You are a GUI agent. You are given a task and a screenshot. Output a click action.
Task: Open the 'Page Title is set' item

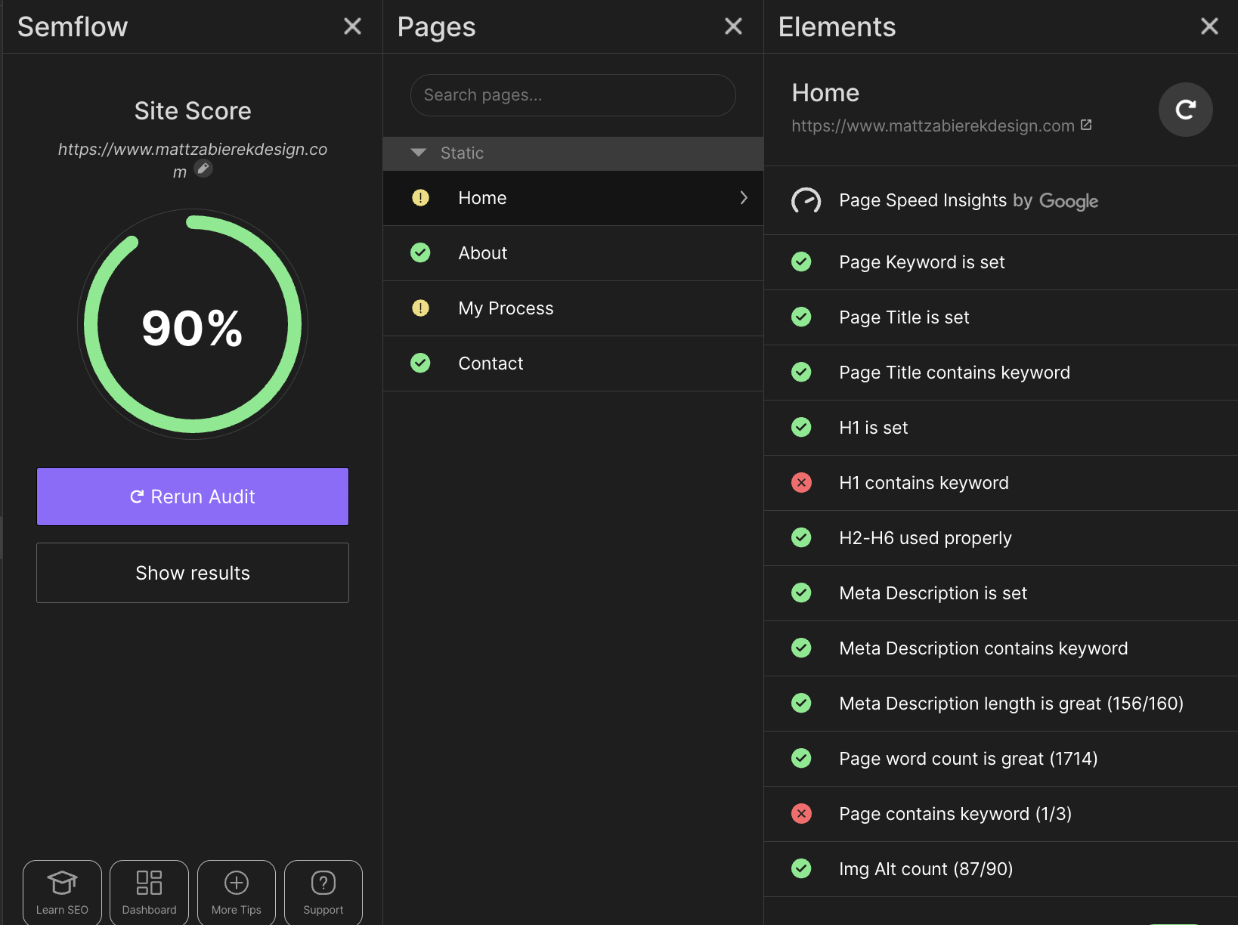(1001, 317)
